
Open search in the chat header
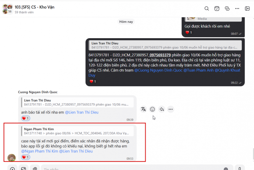coord(206,9)
